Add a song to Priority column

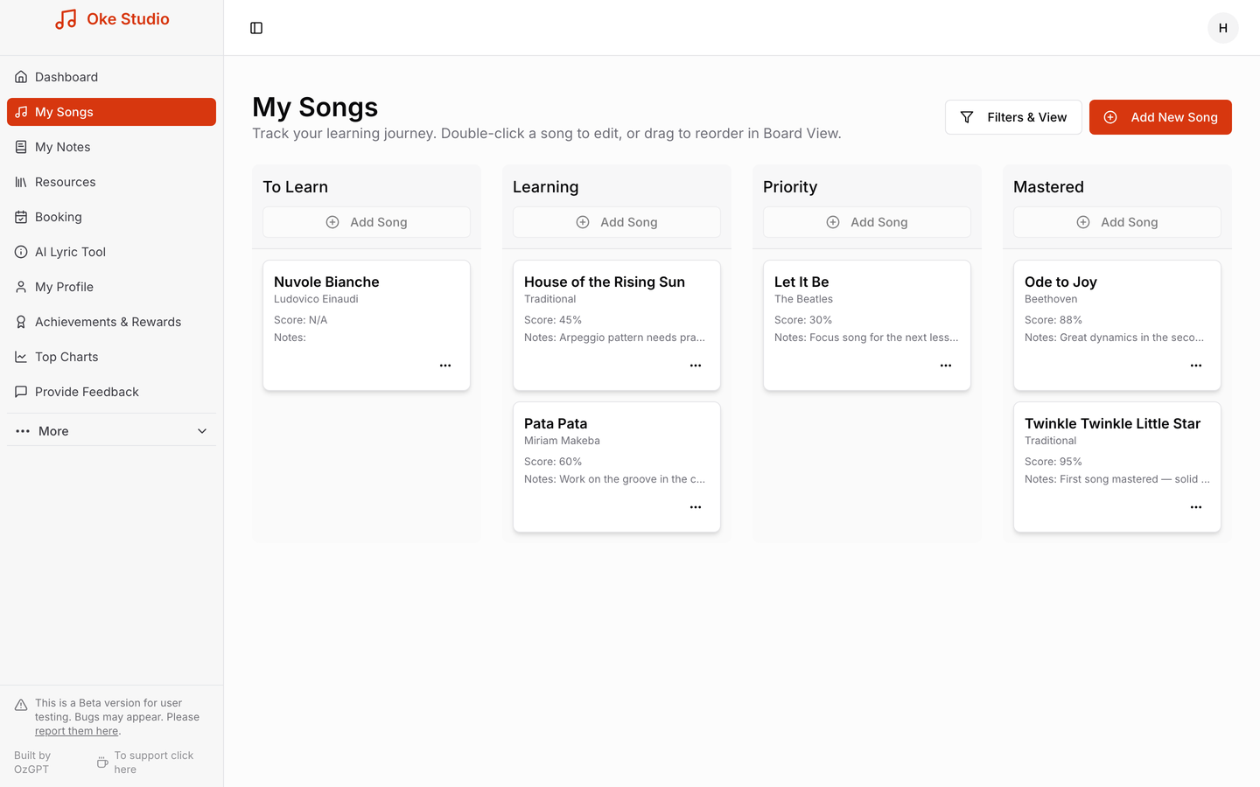(867, 222)
